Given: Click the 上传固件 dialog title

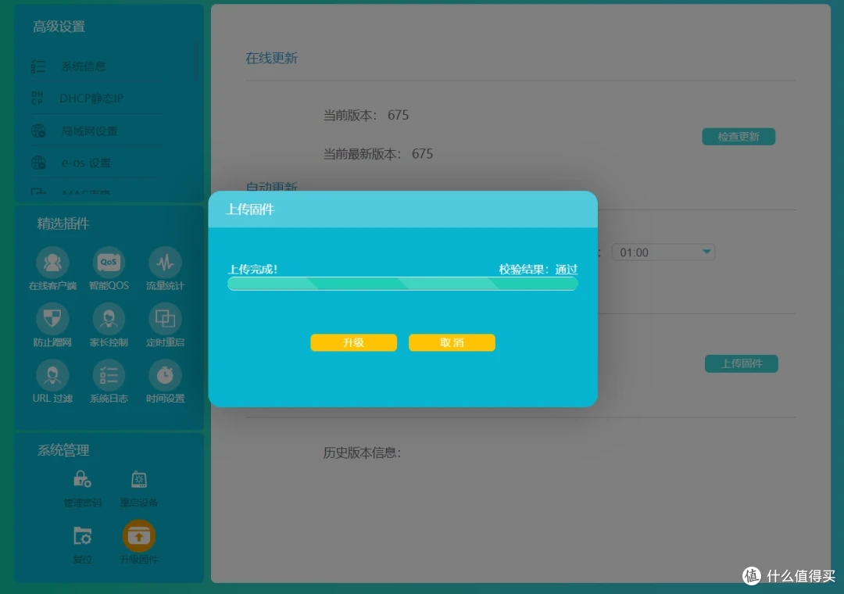Looking at the screenshot, I should click(250, 209).
